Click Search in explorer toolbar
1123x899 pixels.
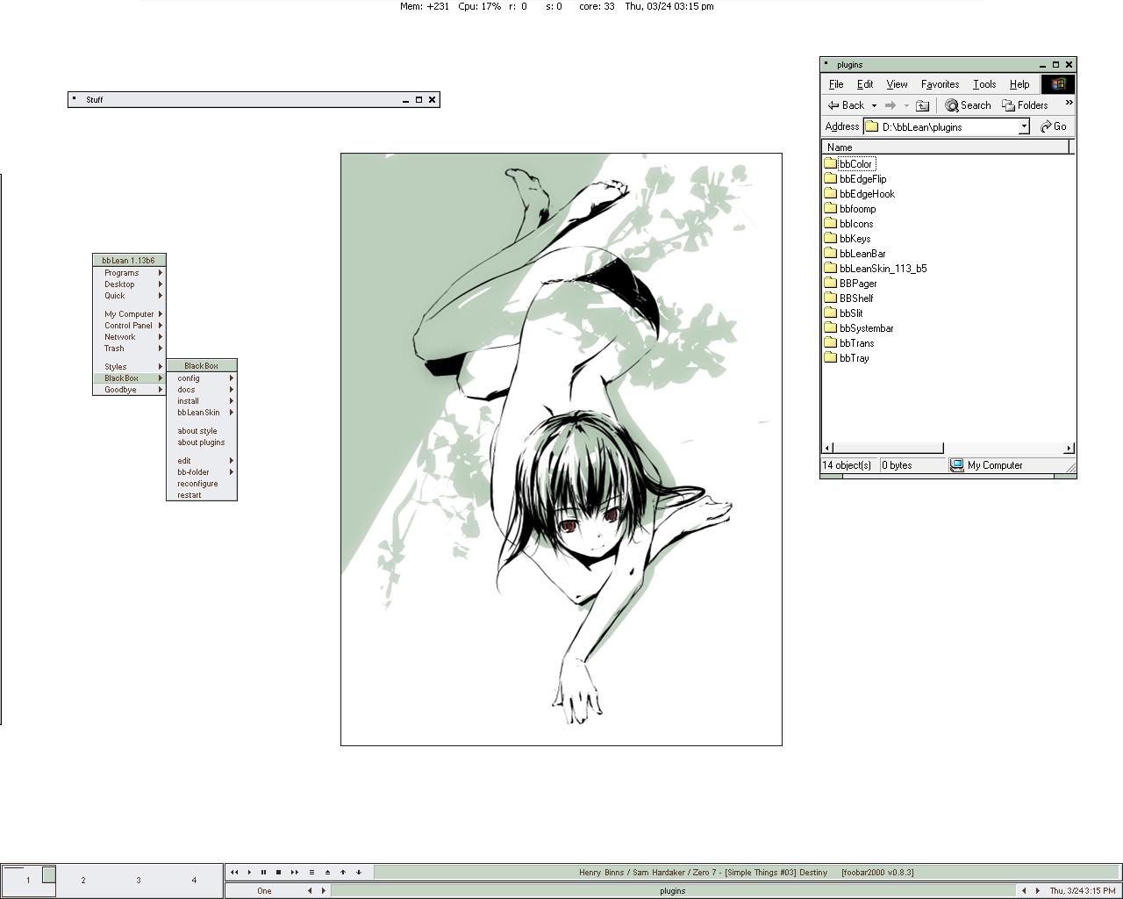(968, 105)
